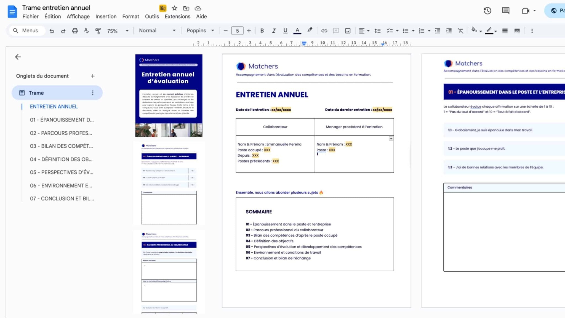Open the Extensions menu
The image size is (565, 318).
tap(177, 17)
